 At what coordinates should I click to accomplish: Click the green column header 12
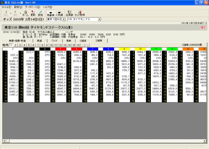point(172,49)
